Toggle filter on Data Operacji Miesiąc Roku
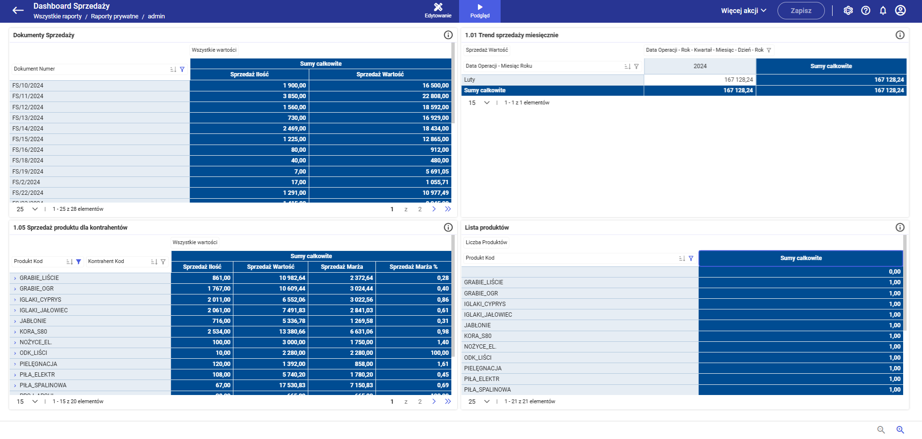Viewport: 922px width, 439px height. tap(636, 66)
